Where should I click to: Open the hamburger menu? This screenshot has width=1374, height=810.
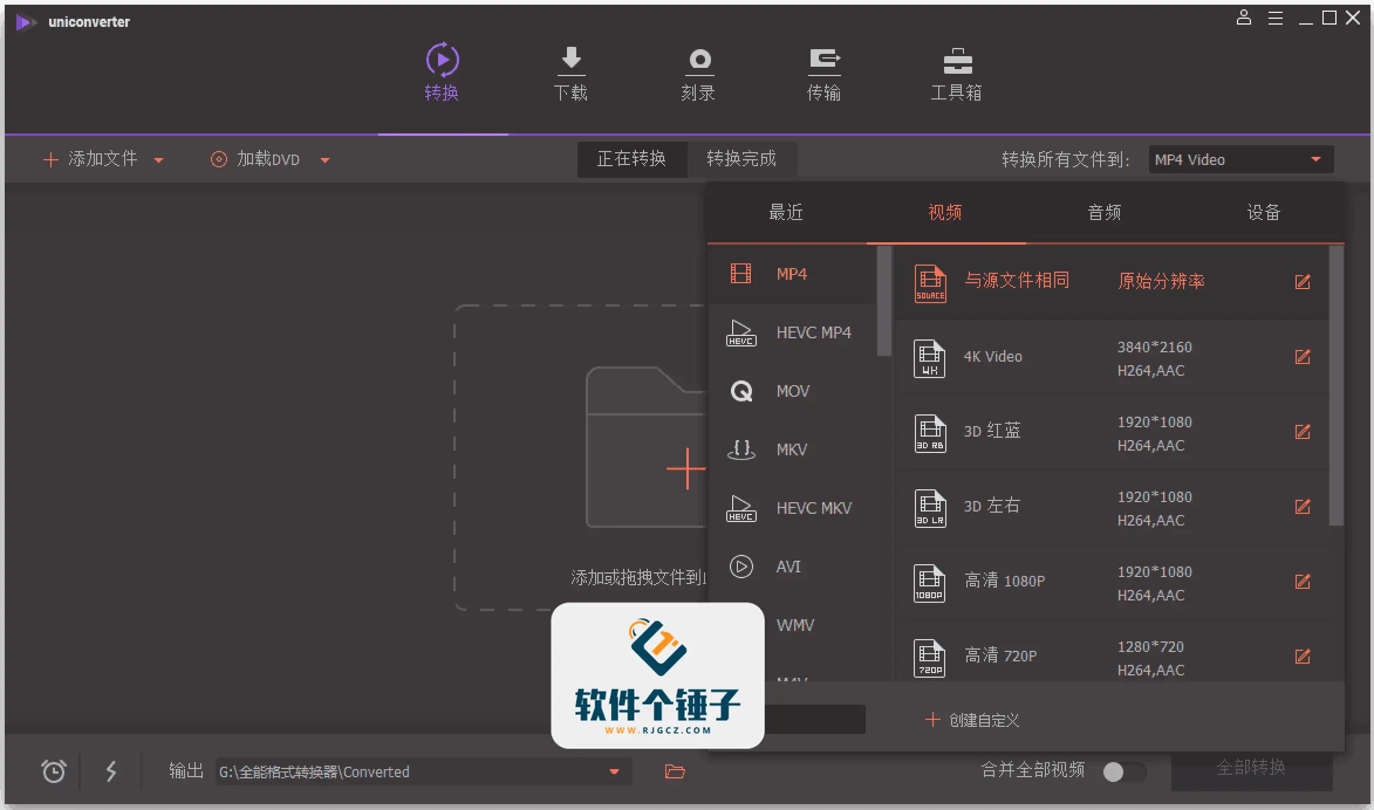point(1275,18)
